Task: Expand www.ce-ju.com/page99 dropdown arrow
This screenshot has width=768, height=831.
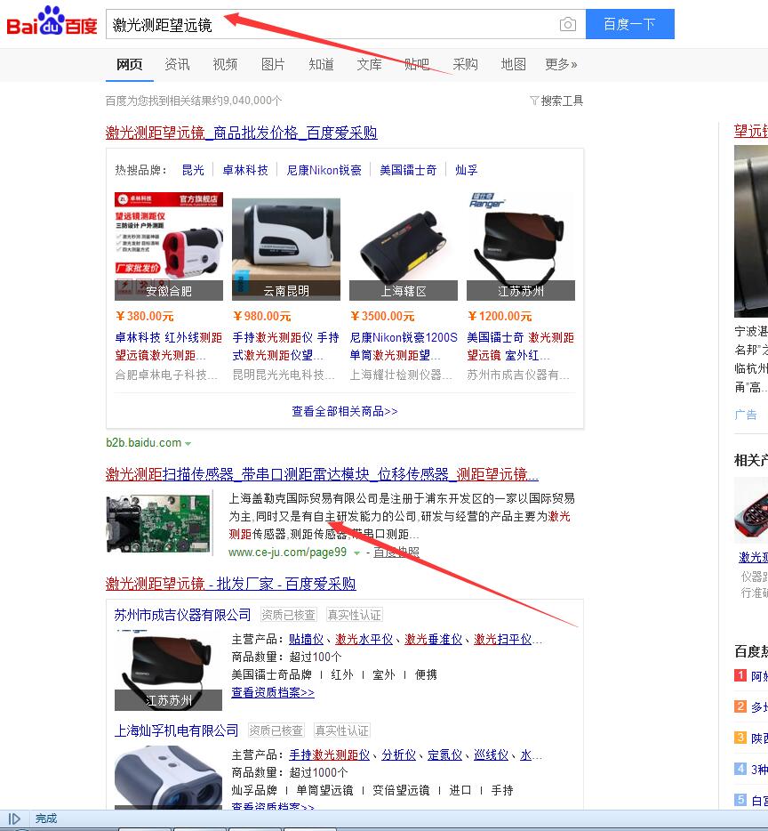Action: 356,553
